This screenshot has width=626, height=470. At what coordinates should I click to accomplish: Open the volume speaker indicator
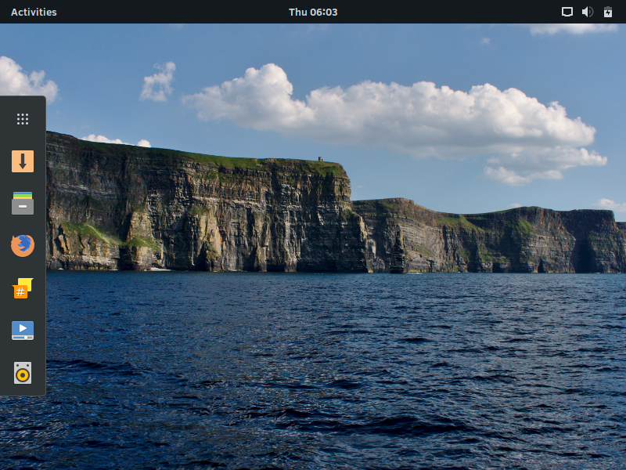pos(588,12)
